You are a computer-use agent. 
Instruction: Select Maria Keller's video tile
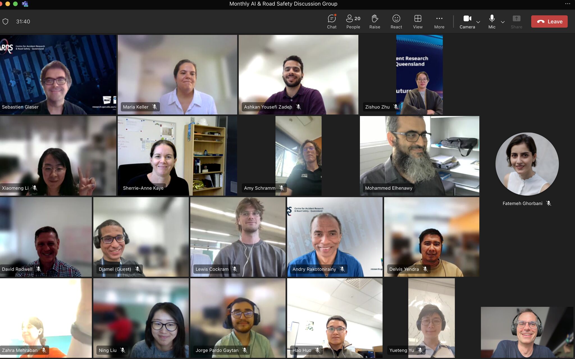(177, 75)
